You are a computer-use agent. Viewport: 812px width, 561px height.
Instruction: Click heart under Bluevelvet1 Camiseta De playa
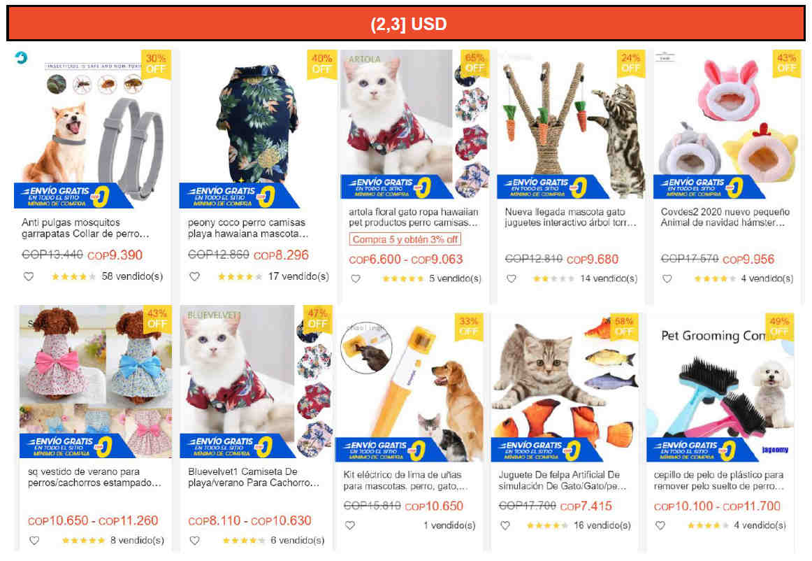pos(195,541)
